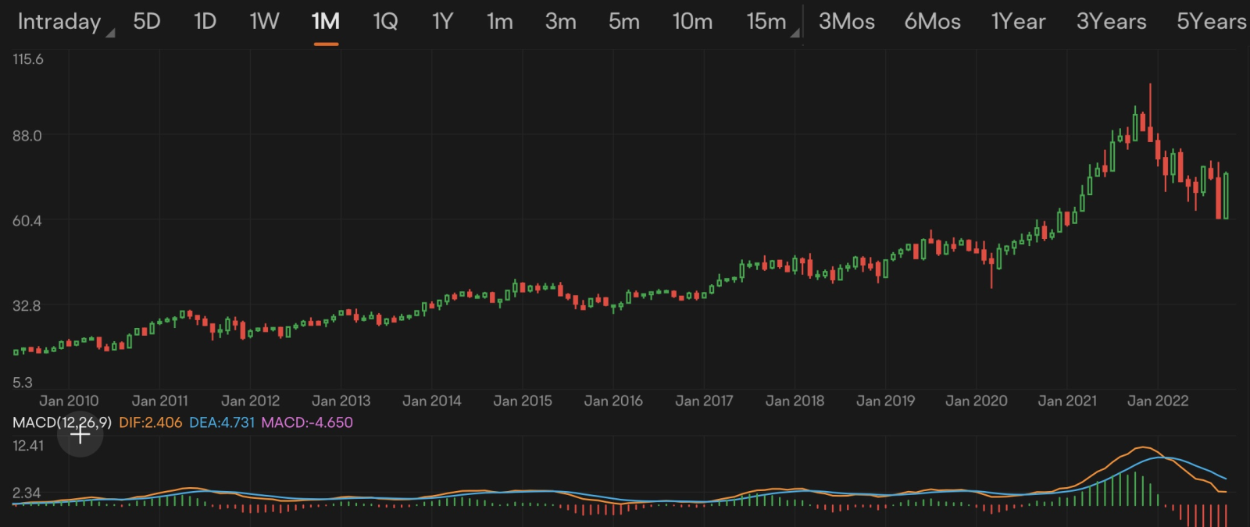Select the 3m minute interval
Image resolution: width=1250 pixels, height=527 pixels.
pyautogui.click(x=561, y=22)
